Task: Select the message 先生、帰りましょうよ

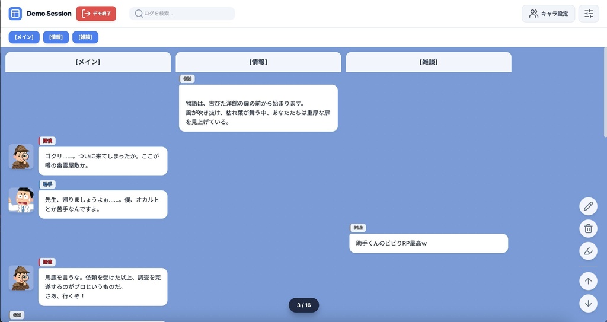Action: (103, 205)
